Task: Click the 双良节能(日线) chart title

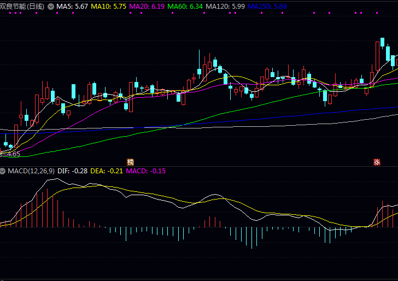Action: (x=22, y=7)
